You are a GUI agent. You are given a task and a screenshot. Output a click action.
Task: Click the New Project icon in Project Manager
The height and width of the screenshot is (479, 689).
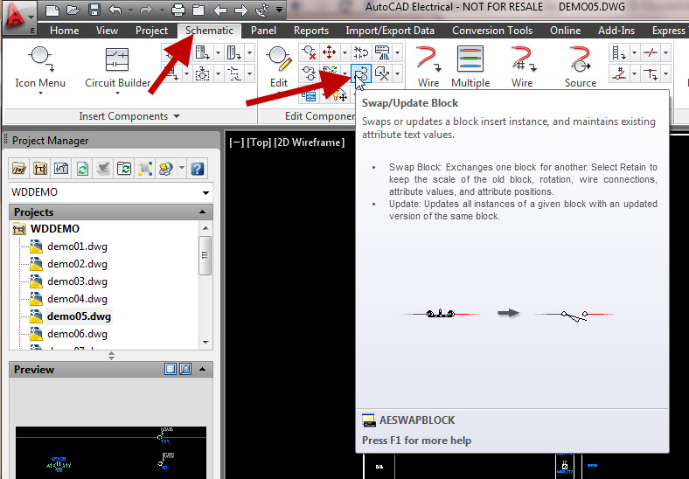tap(40, 169)
